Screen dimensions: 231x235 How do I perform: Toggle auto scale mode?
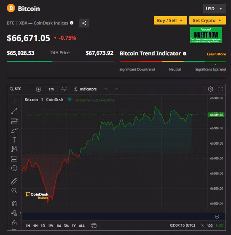point(219,225)
